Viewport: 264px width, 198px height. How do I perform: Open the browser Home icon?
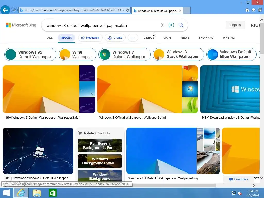[x=247, y=10]
